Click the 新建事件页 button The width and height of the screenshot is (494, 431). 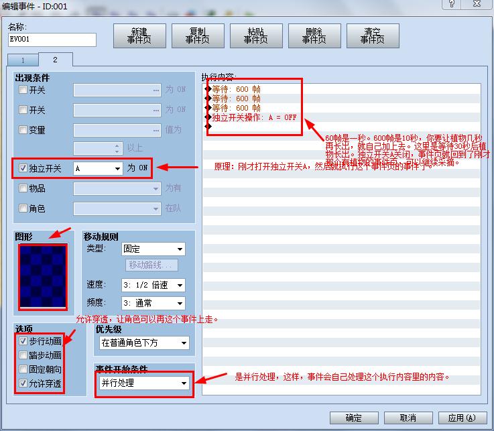(x=139, y=36)
